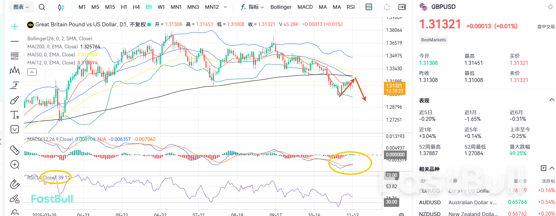Toggle magnet mode for drawings
The height and width of the screenshot is (216, 556).
pos(15,183)
